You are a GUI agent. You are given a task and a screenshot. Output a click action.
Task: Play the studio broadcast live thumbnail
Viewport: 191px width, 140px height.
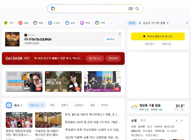[x=103, y=81]
